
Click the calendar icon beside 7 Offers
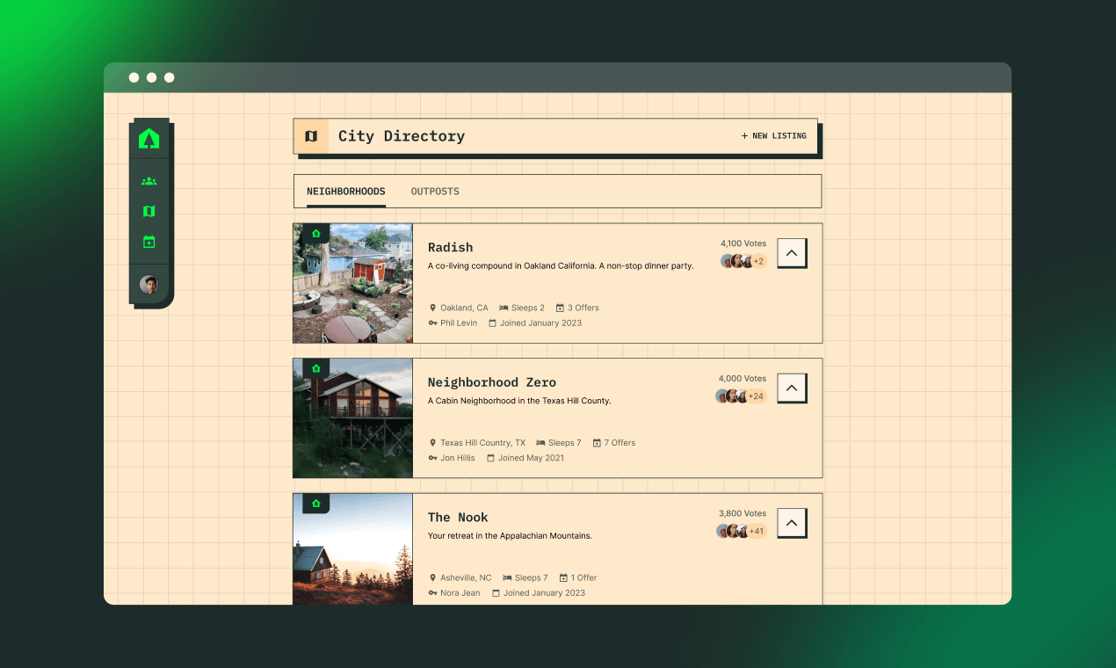597,443
